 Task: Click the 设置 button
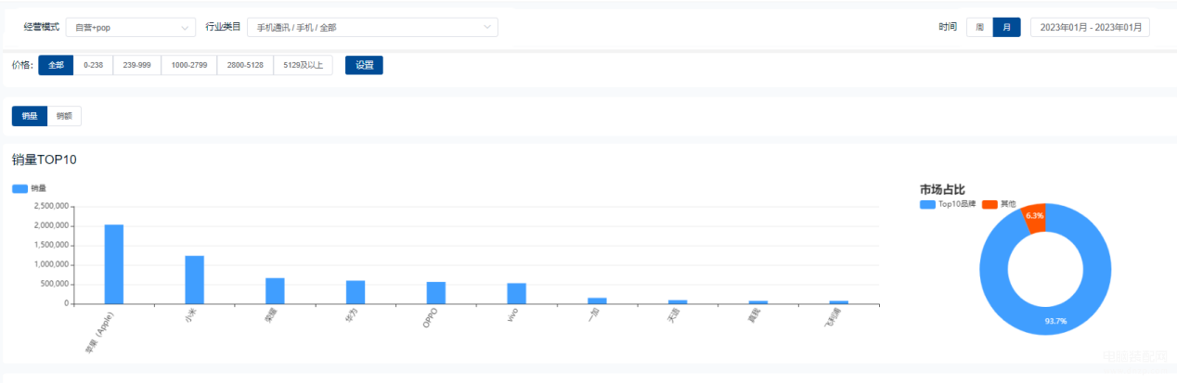[x=364, y=65]
